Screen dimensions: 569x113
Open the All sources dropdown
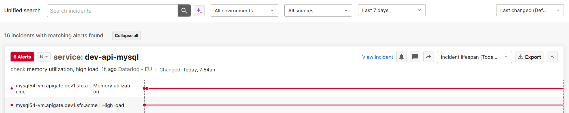coord(318,11)
